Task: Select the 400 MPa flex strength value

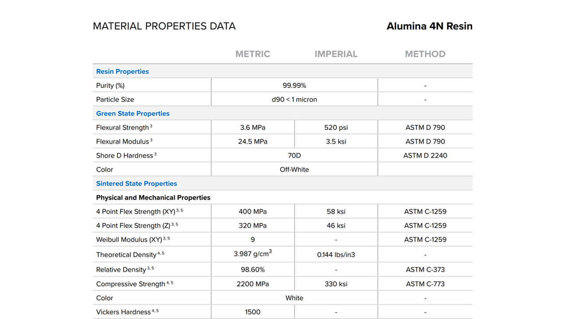Action: 252,212
